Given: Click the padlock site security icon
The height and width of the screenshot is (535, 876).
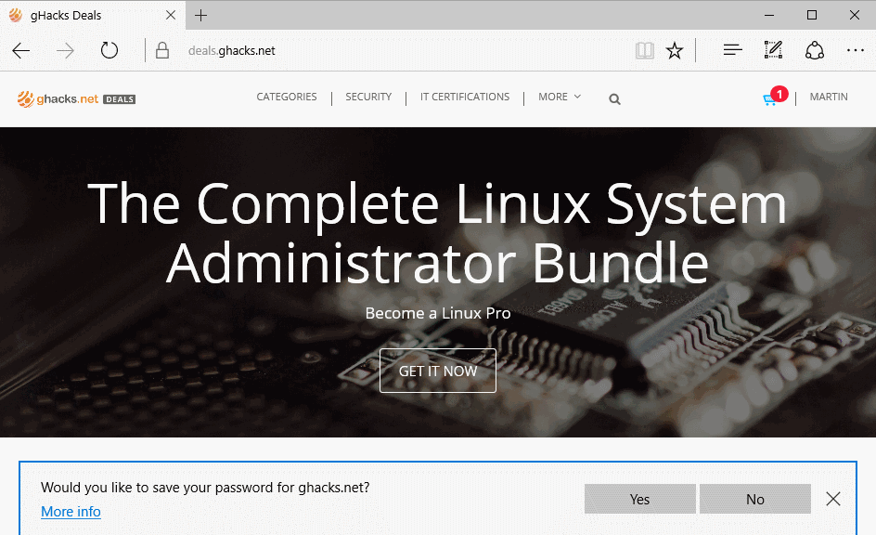Looking at the screenshot, I should [x=162, y=50].
